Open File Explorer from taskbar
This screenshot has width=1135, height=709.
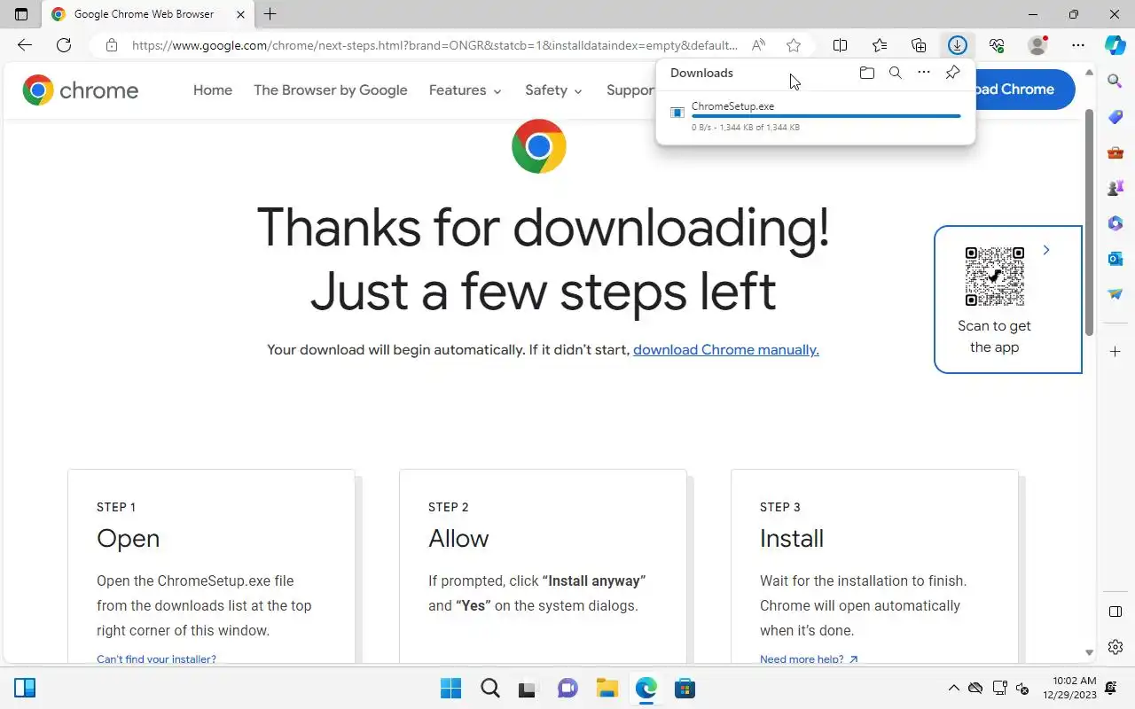[x=607, y=688]
